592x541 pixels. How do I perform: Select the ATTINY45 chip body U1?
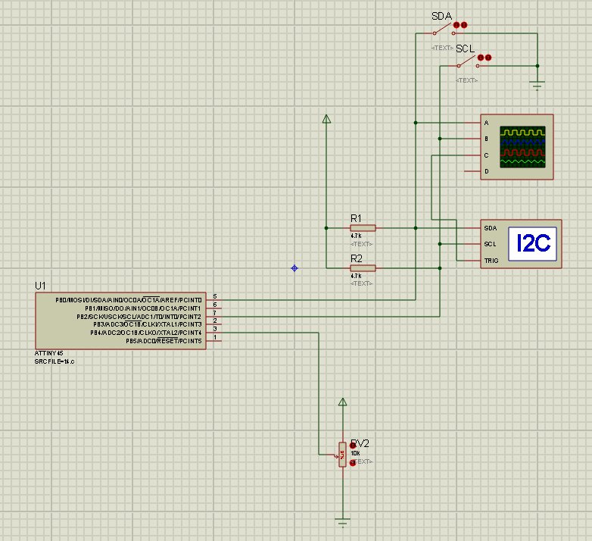pyautogui.click(x=119, y=319)
